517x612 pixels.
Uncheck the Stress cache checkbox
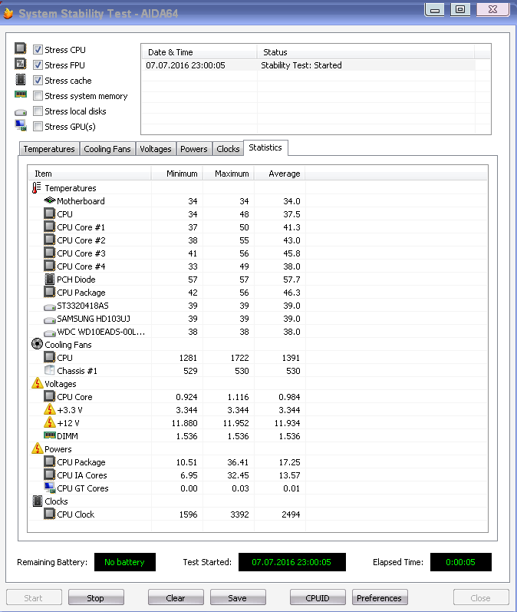pyautogui.click(x=38, y=81)
